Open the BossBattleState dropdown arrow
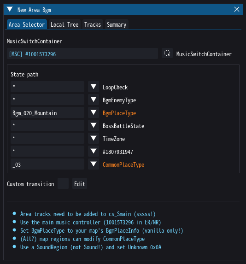 coord(94,125)
